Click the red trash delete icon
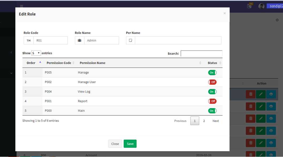283x157 pixels. pyautogui.click(x=251, y=94)
